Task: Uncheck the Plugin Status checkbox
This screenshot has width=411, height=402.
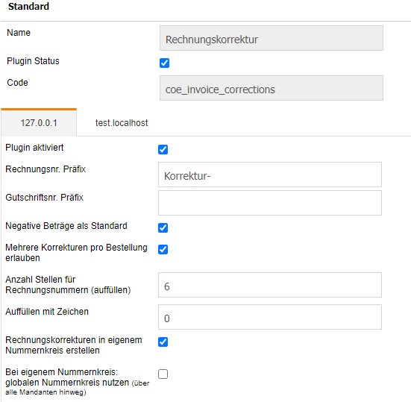Action: 164,63
